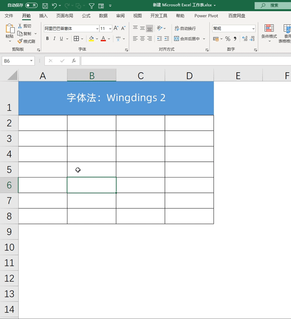Image resolution: width=291 pixels, height=319 pixels.
Task: Click the text orientation icon
Action: coord(160,28)
